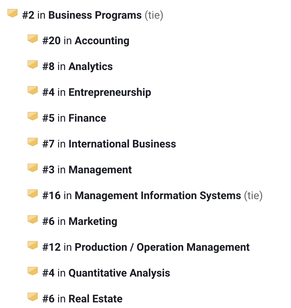
Task: Open the International Business ranking
Action: 122,144
